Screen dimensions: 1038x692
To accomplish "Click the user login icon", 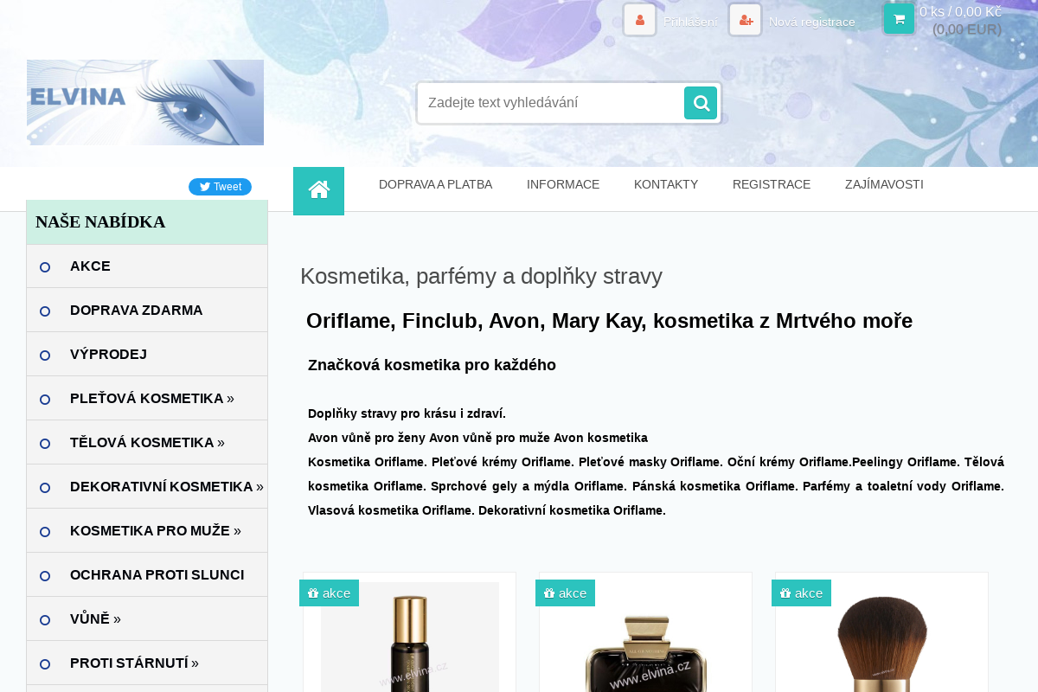I will (639, 20).
